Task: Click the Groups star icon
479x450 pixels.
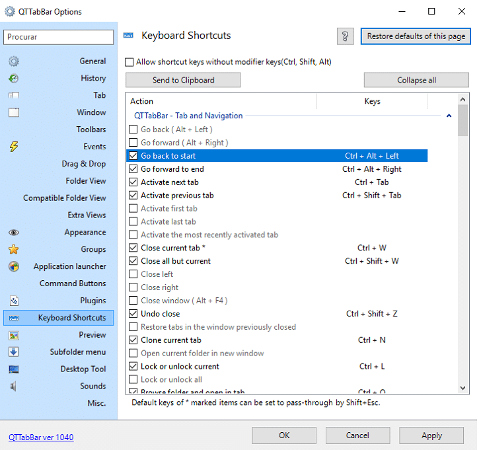Action: tap(14, 250)
